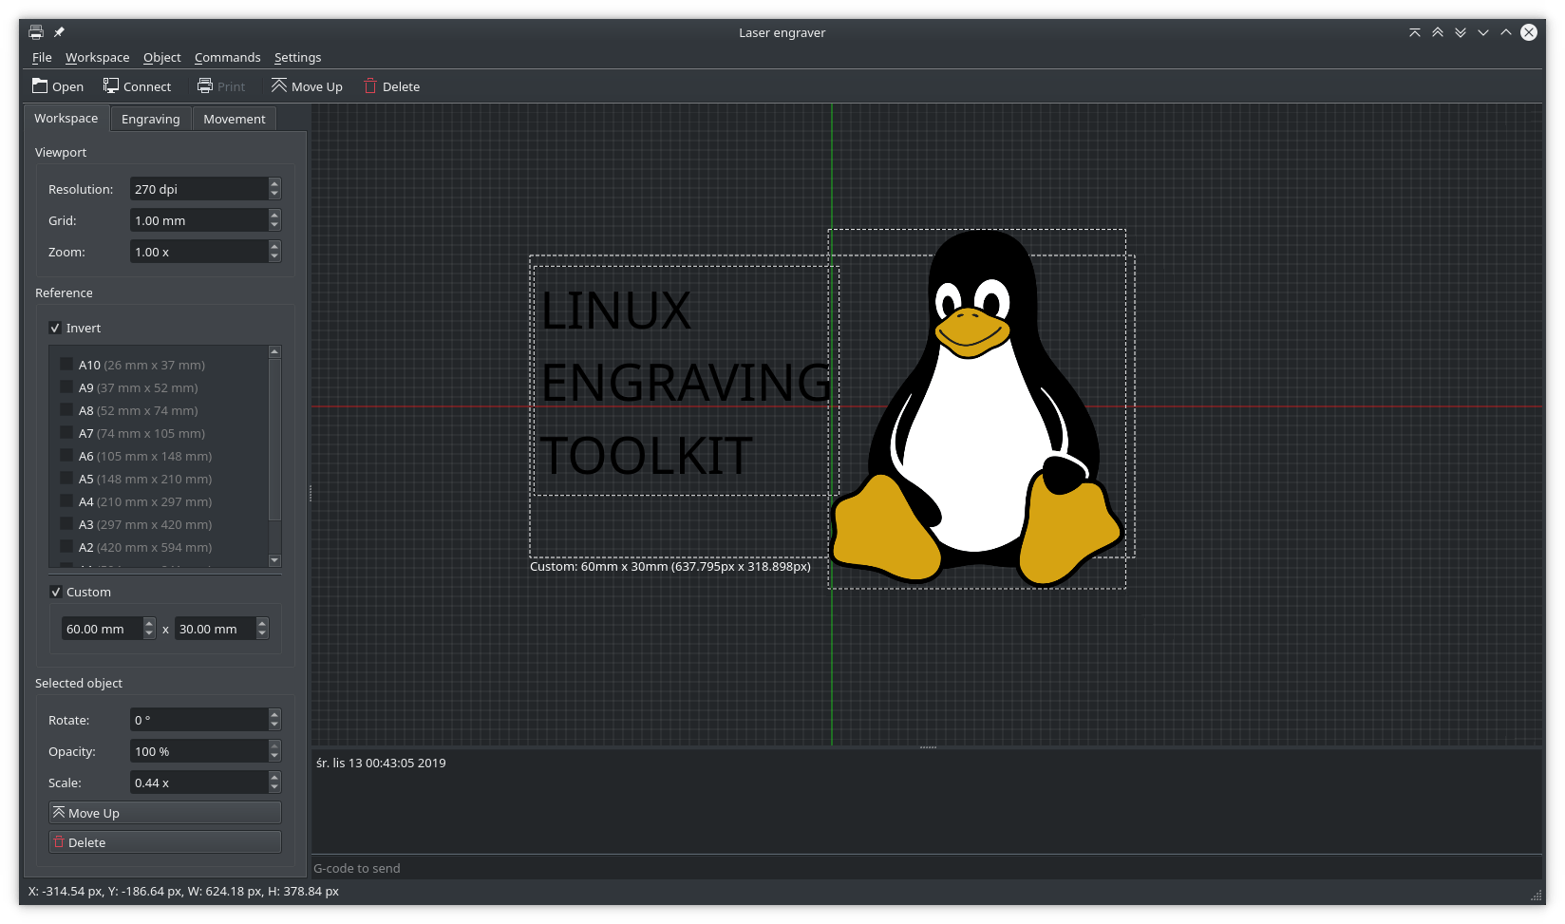Click the Open button in the toolbar
The image size is (1565, 924).
pos(58,86)
